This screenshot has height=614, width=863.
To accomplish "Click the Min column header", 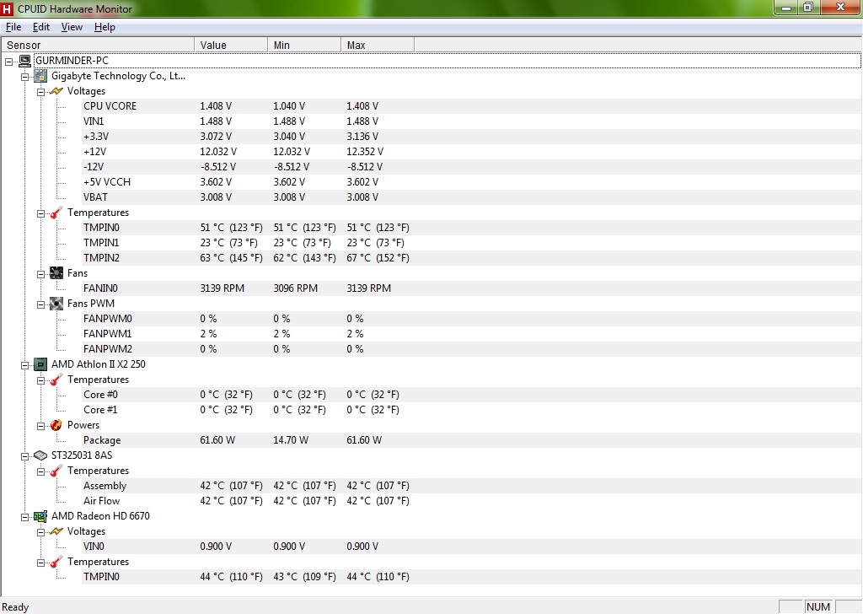I will pyautogui.click(x=304, y=46).
